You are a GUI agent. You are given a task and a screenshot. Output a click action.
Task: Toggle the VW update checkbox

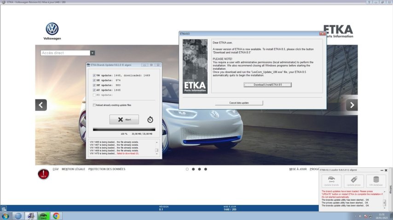[94, 75]
